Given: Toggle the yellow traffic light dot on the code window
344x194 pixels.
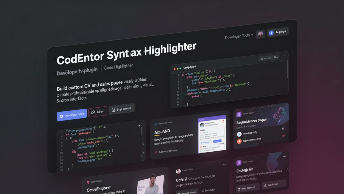Looking at the screenshot, I should tap(177, 69).
